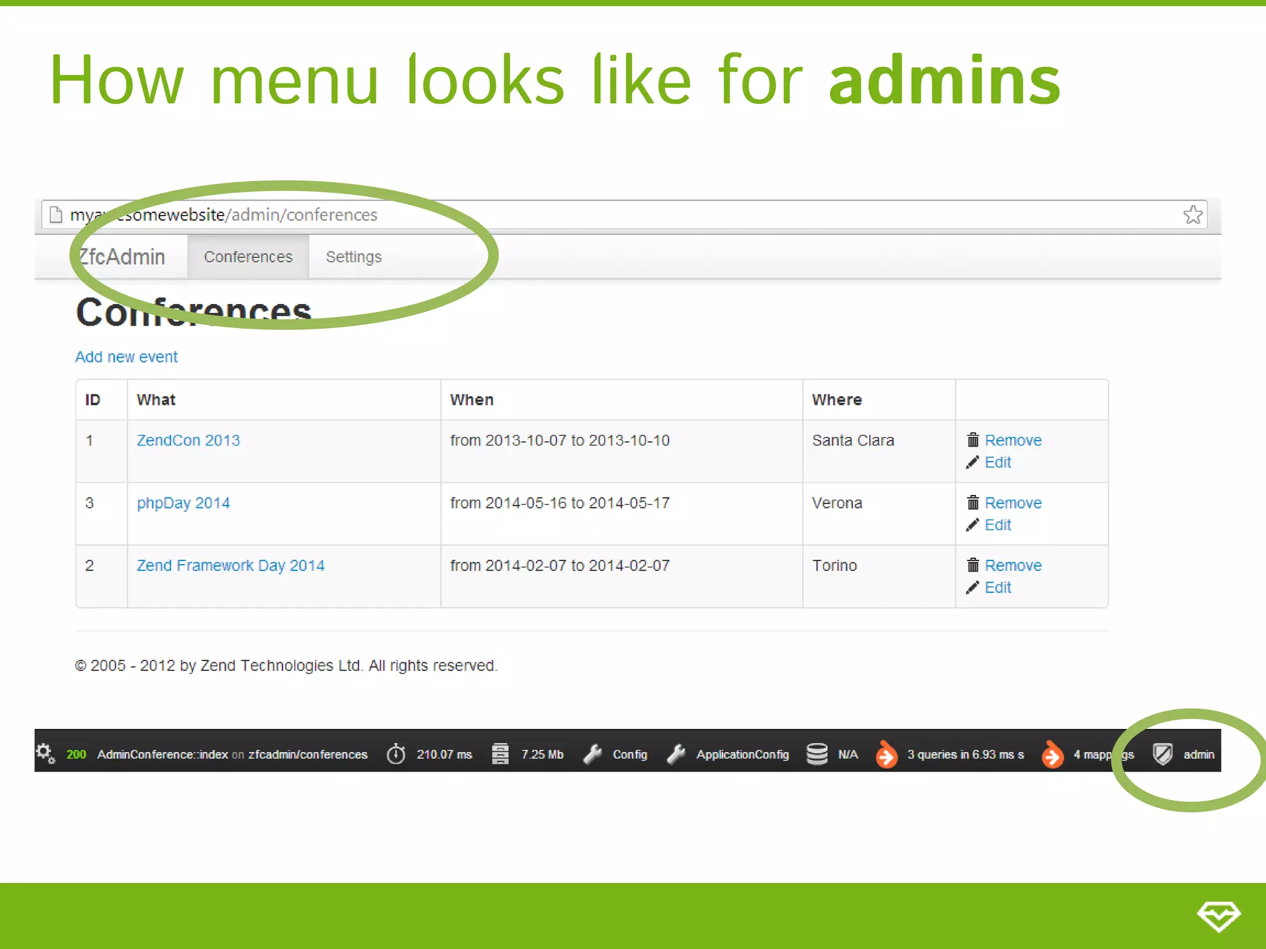
Task: Click the N/A database entry in toolbar
Action: pos(848,754)
